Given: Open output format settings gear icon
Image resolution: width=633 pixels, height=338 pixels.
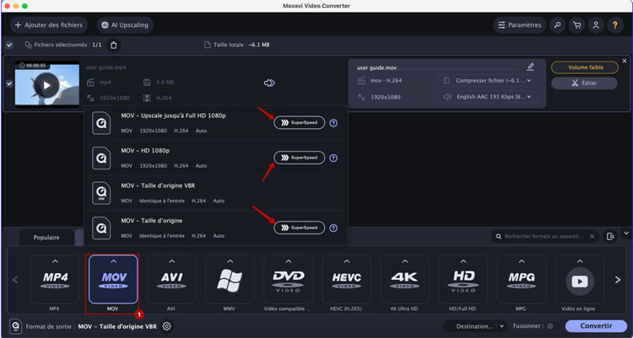Looking at the screenshot, I should 167,326.
